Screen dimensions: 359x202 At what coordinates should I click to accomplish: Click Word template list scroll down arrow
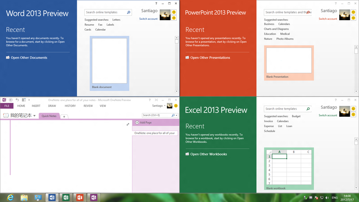(x=176, y=92)
